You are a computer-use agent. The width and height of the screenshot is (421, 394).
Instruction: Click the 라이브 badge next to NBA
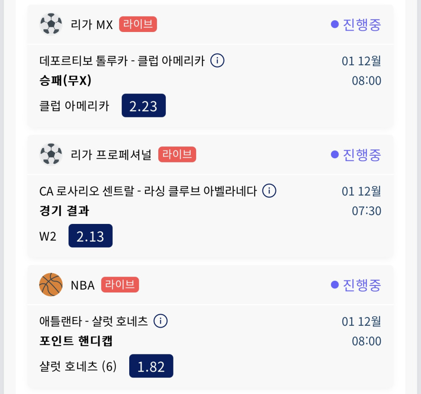coord(120,285)
